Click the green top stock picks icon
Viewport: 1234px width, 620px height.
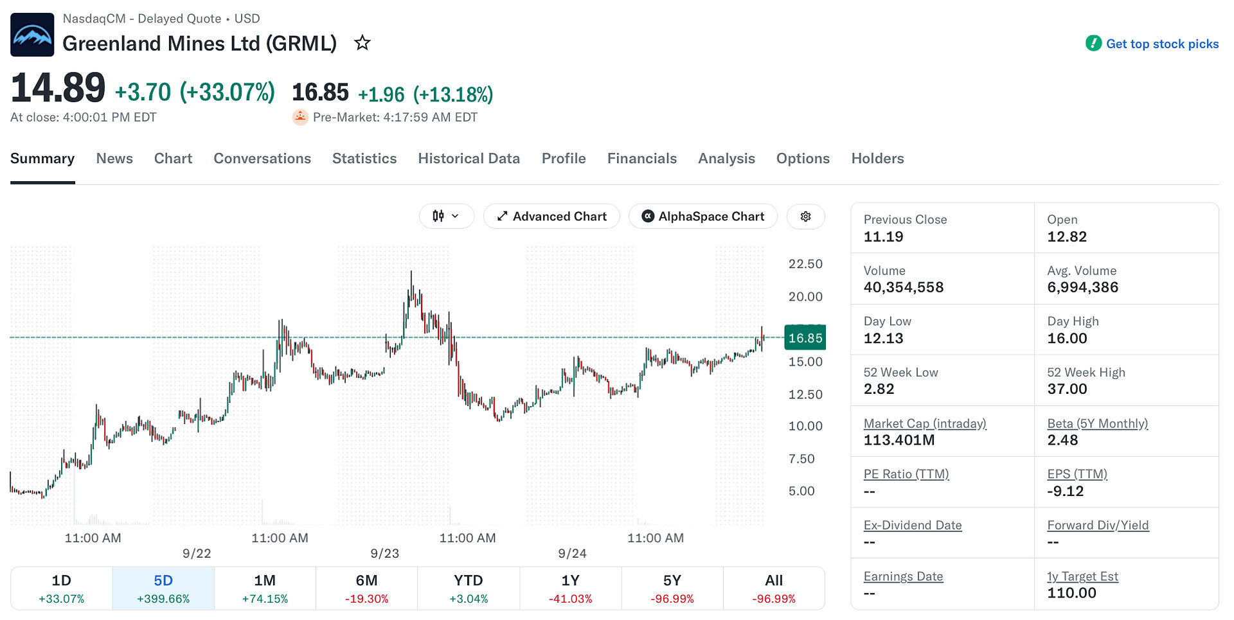[1093, 44]
